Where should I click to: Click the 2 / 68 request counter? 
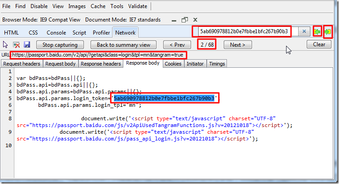207,45
